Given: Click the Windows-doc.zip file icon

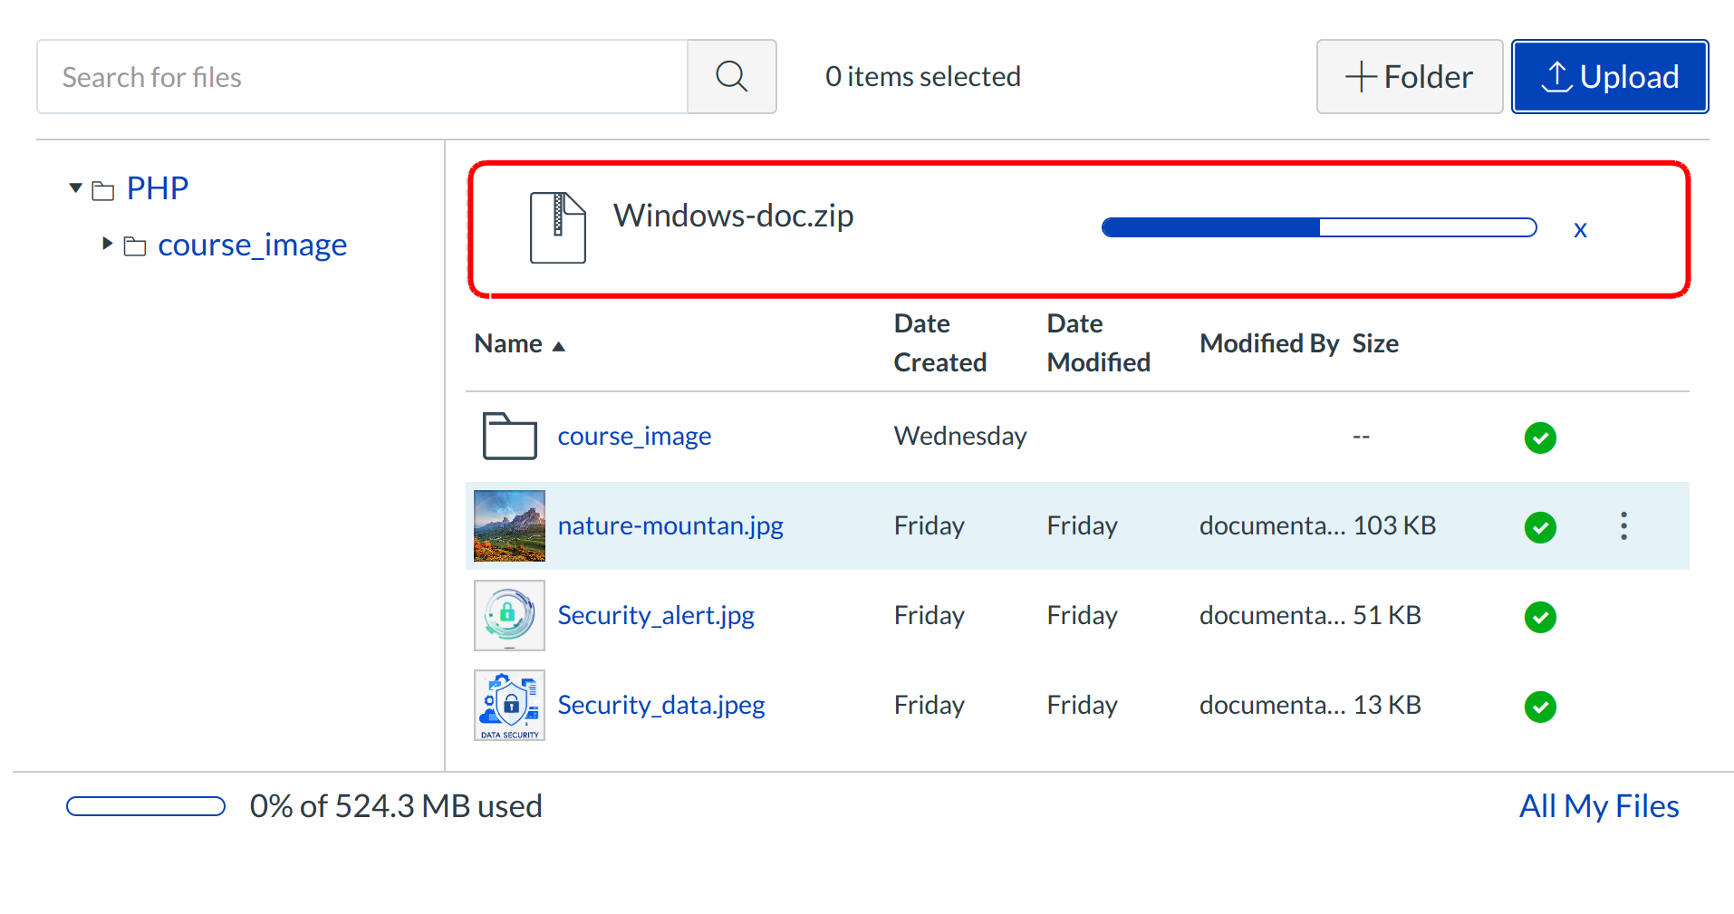Looking at the screenshot, I should 557,227.
